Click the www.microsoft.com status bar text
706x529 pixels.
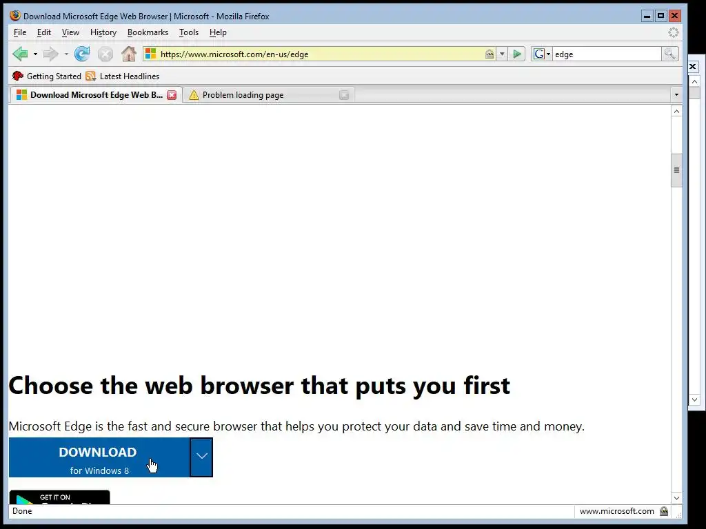click(x=616, y=511)
